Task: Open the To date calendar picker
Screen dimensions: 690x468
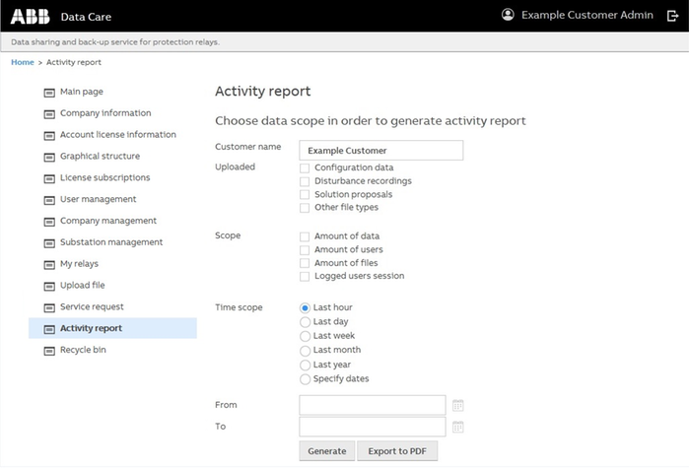Action: [457, 427]
